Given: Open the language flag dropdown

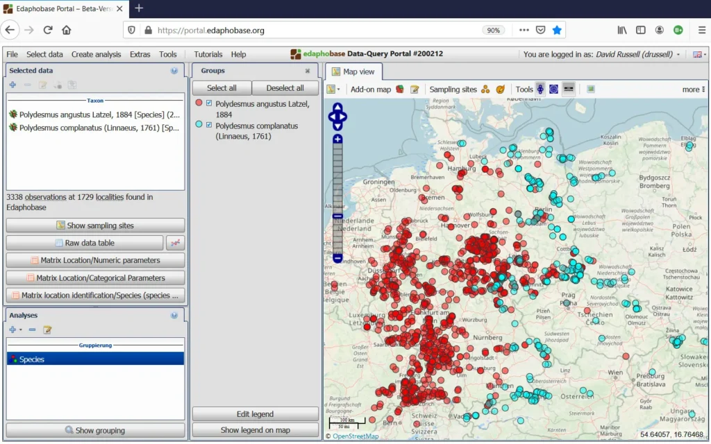Looking at the screenshot, I should click(700, 54).
